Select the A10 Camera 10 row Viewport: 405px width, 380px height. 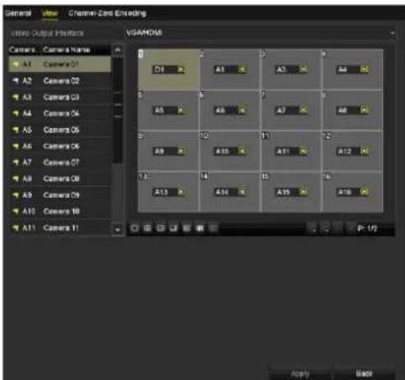coord(60,211)
